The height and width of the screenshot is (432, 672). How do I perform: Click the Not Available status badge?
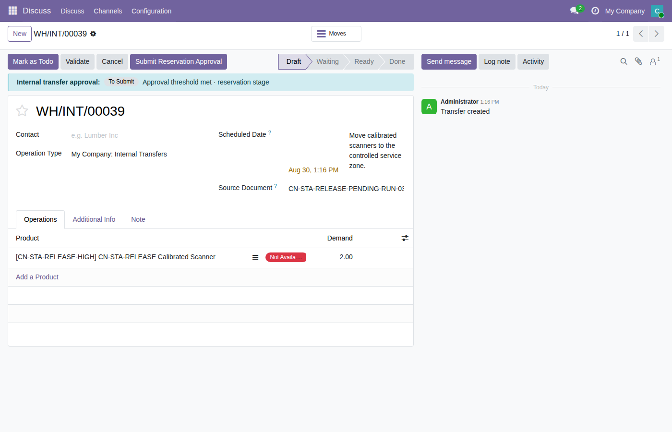click(x=286, y=257)
